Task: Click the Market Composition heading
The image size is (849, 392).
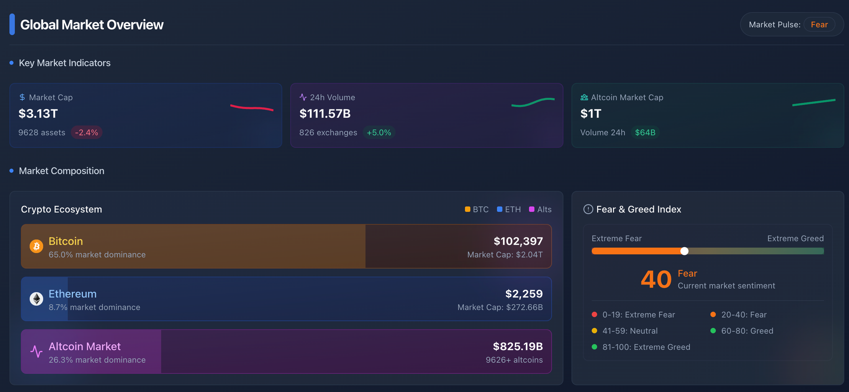Action: [x=62, y=171]
